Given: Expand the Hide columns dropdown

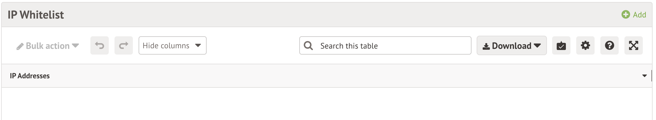Looking at the screenshot, I should pyautogui.click(x=172, y=45).
